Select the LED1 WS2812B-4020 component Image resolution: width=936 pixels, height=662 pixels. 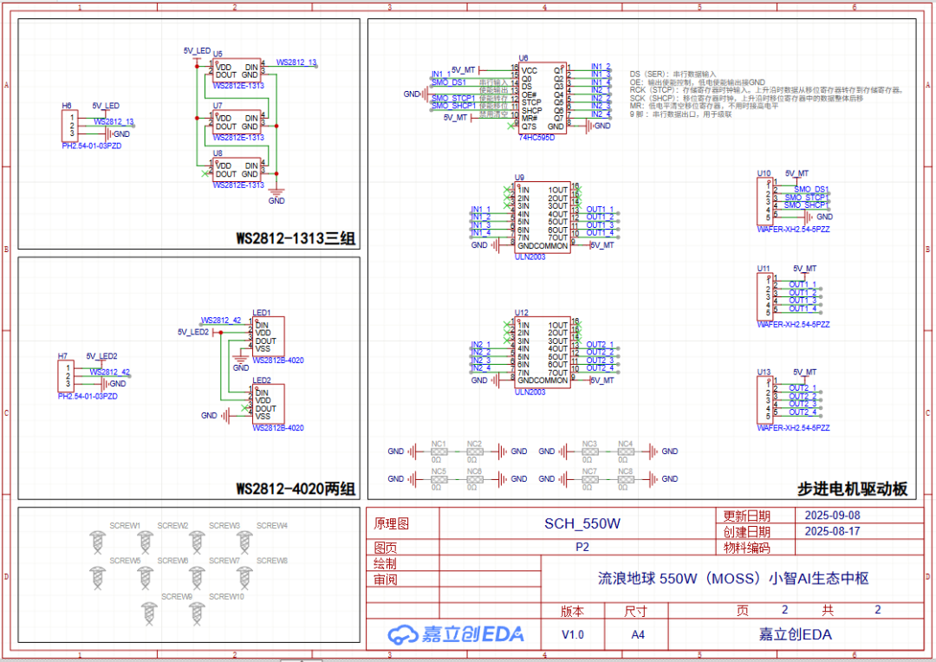268,335
